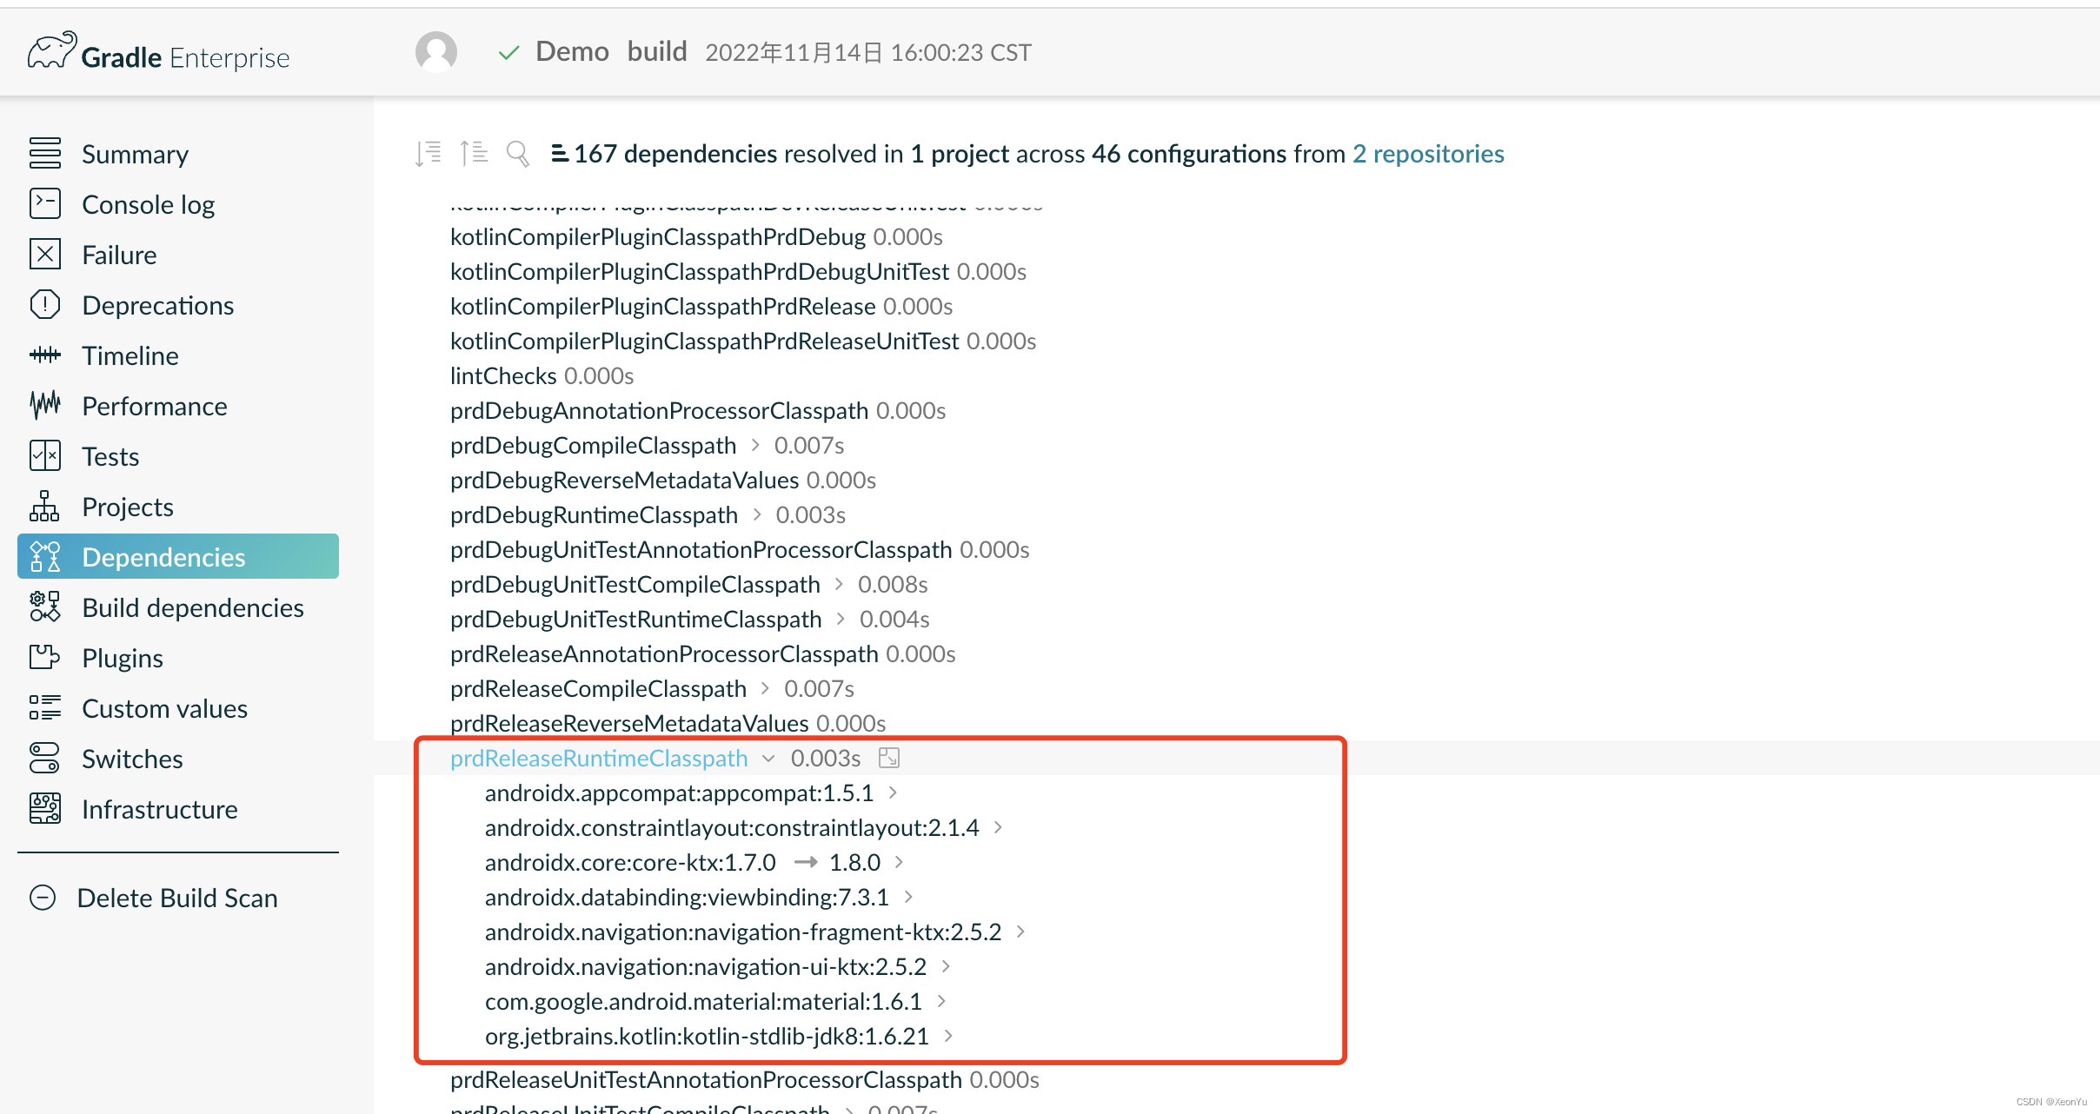
Task: Open the popout icon beside prdReleaseRuntimeClasspath
Action: [x=888, y=758]
